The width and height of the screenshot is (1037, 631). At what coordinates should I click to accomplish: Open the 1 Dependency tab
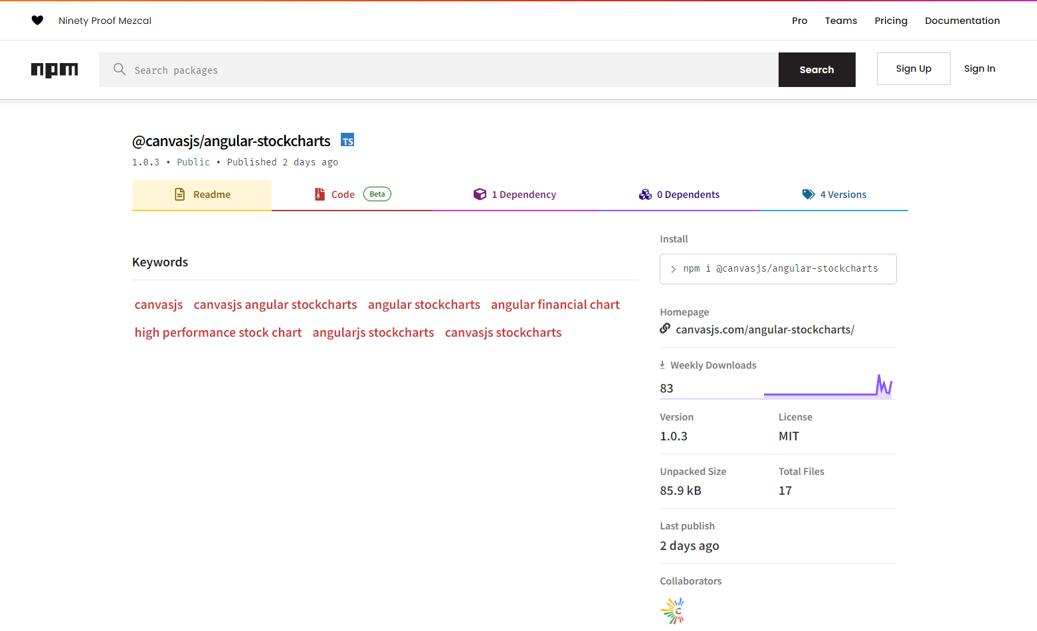coord(515,195)
